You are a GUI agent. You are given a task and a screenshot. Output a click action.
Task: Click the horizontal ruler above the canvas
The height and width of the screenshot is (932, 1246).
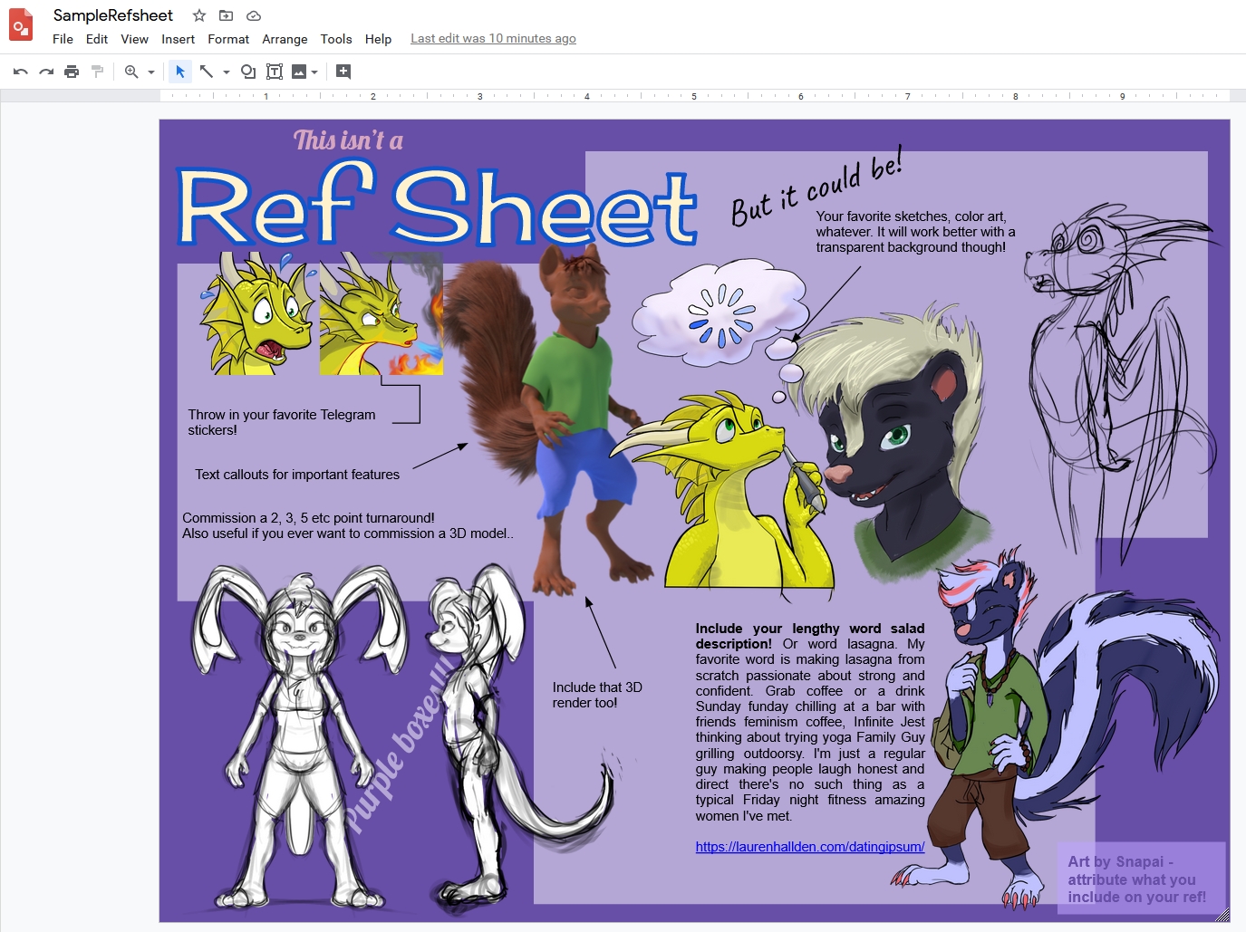point(695,95)
